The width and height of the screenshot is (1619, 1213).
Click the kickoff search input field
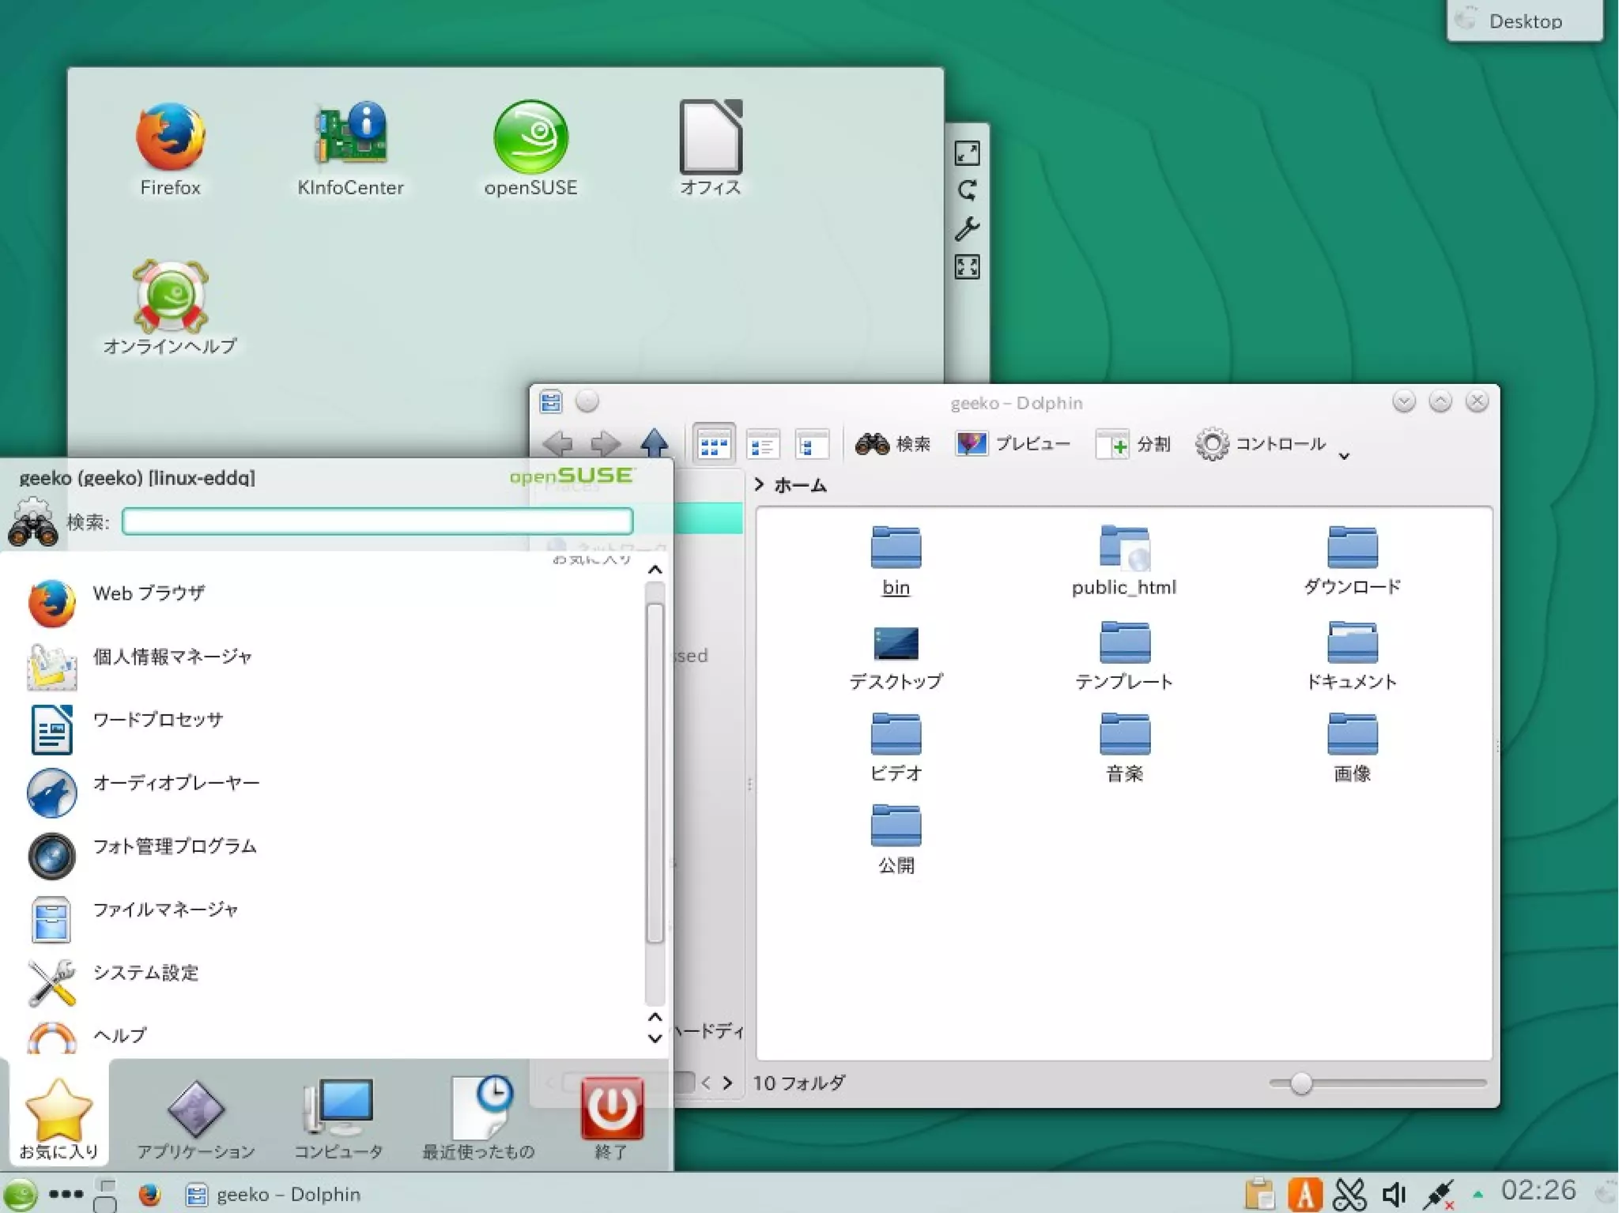click(378, 522)
